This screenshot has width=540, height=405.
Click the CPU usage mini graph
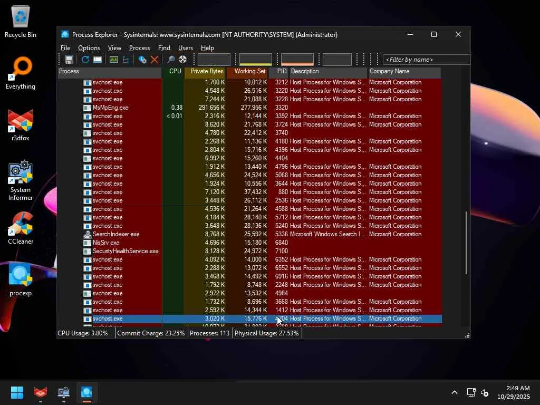tap(214, 60)
